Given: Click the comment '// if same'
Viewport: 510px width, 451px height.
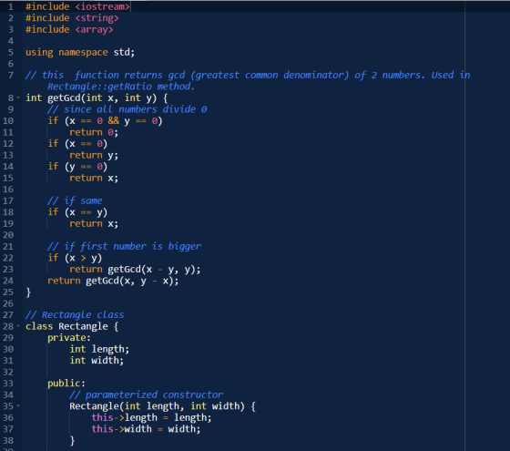Looking at the screenshot, I should pos(75,200).
